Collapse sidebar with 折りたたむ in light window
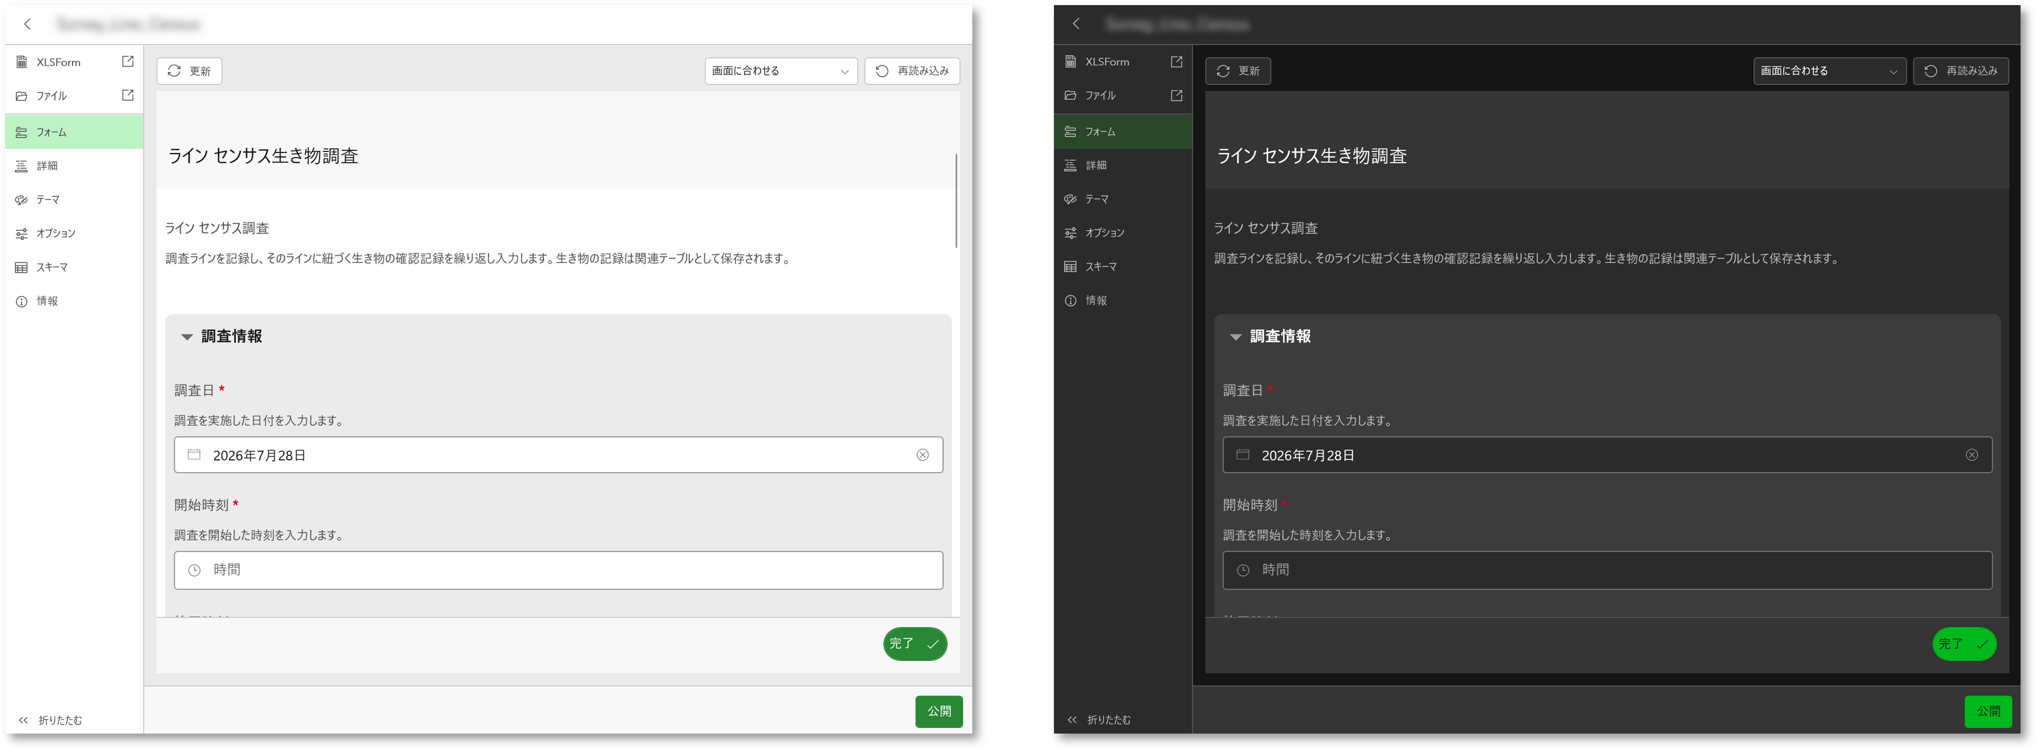The width and height of the screenshot is (2037, 750). pos(50,720)
